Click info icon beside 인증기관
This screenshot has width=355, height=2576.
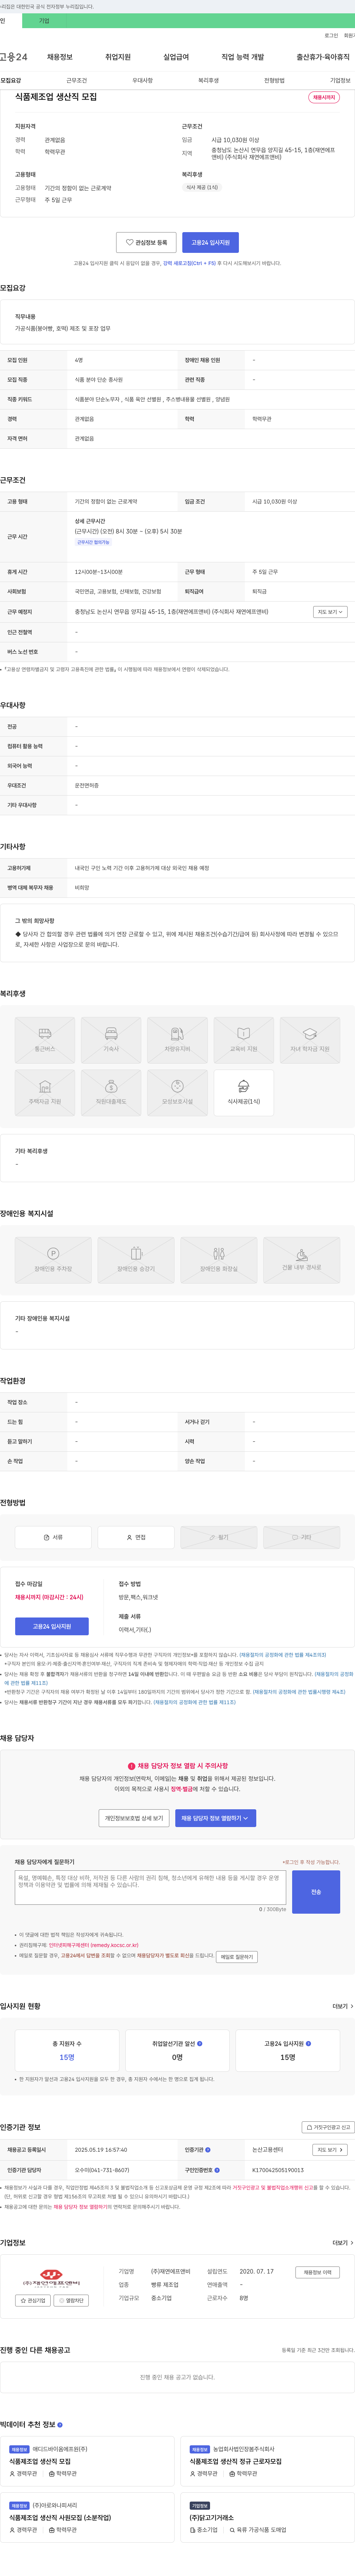point(208,2149)
